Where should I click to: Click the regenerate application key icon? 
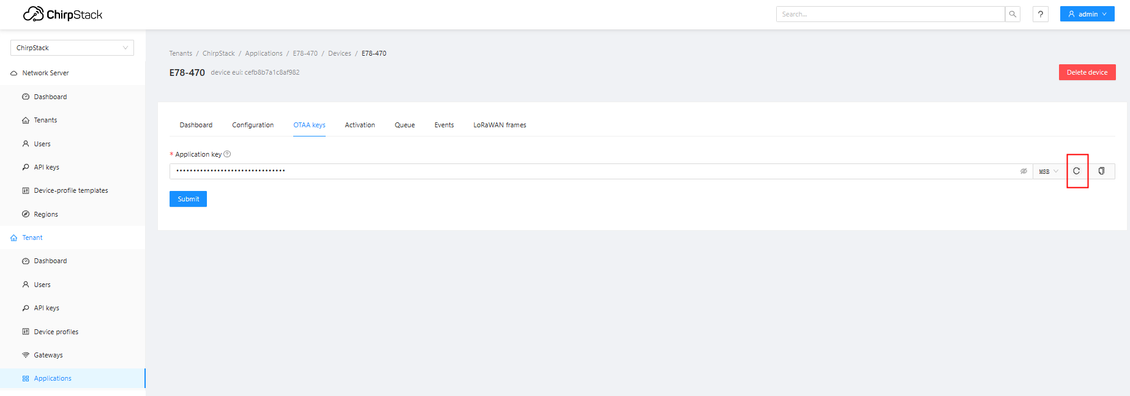coord(1076,171)
